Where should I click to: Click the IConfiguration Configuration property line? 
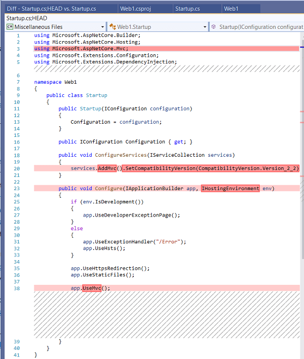(125, 141)
